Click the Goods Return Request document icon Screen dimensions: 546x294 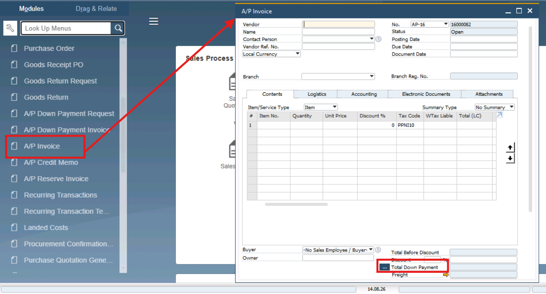14,81
